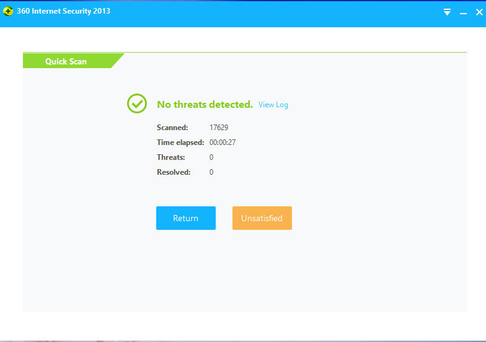Click the 360 Internet Security logo icon
The width and height of the screenshot is (486, 342).
(x=7, y=11)
